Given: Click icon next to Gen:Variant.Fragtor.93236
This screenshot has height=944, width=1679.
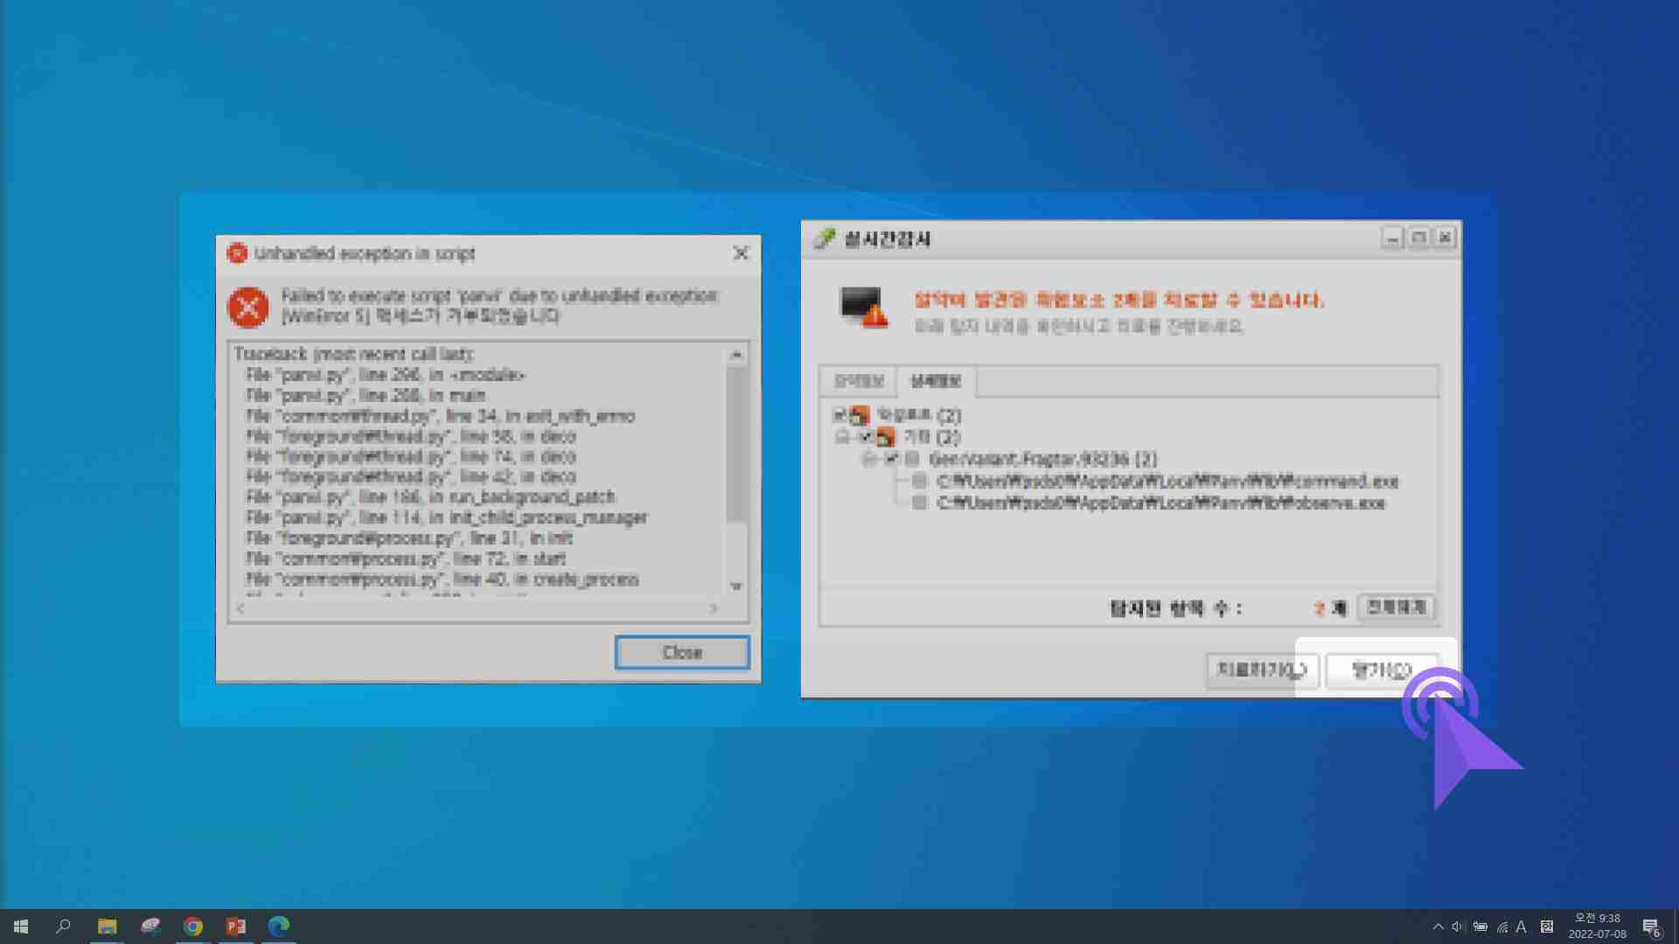Looking at the screenshot, I should 912,459.
